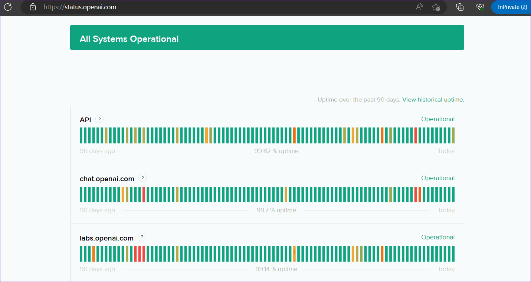This screenshot has height=282, width=531.
Task: Select the first day bar in API uptime
Action: [x=81, y=135]
